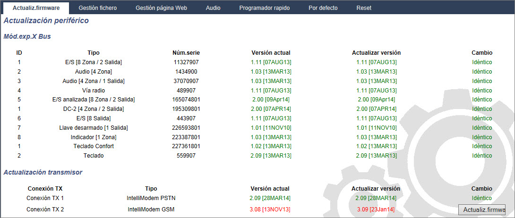The image size is (515, 218).
Task: Select the Vía radio module
Action: [x=94, y=90]
